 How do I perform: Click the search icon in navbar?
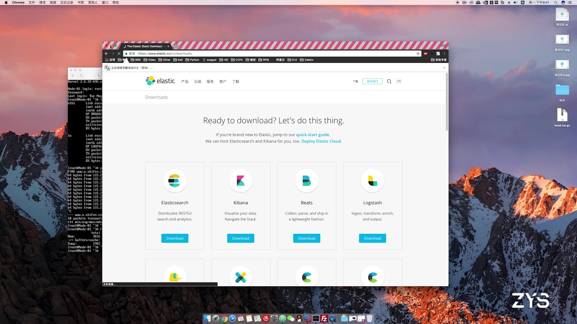point(389,81)
